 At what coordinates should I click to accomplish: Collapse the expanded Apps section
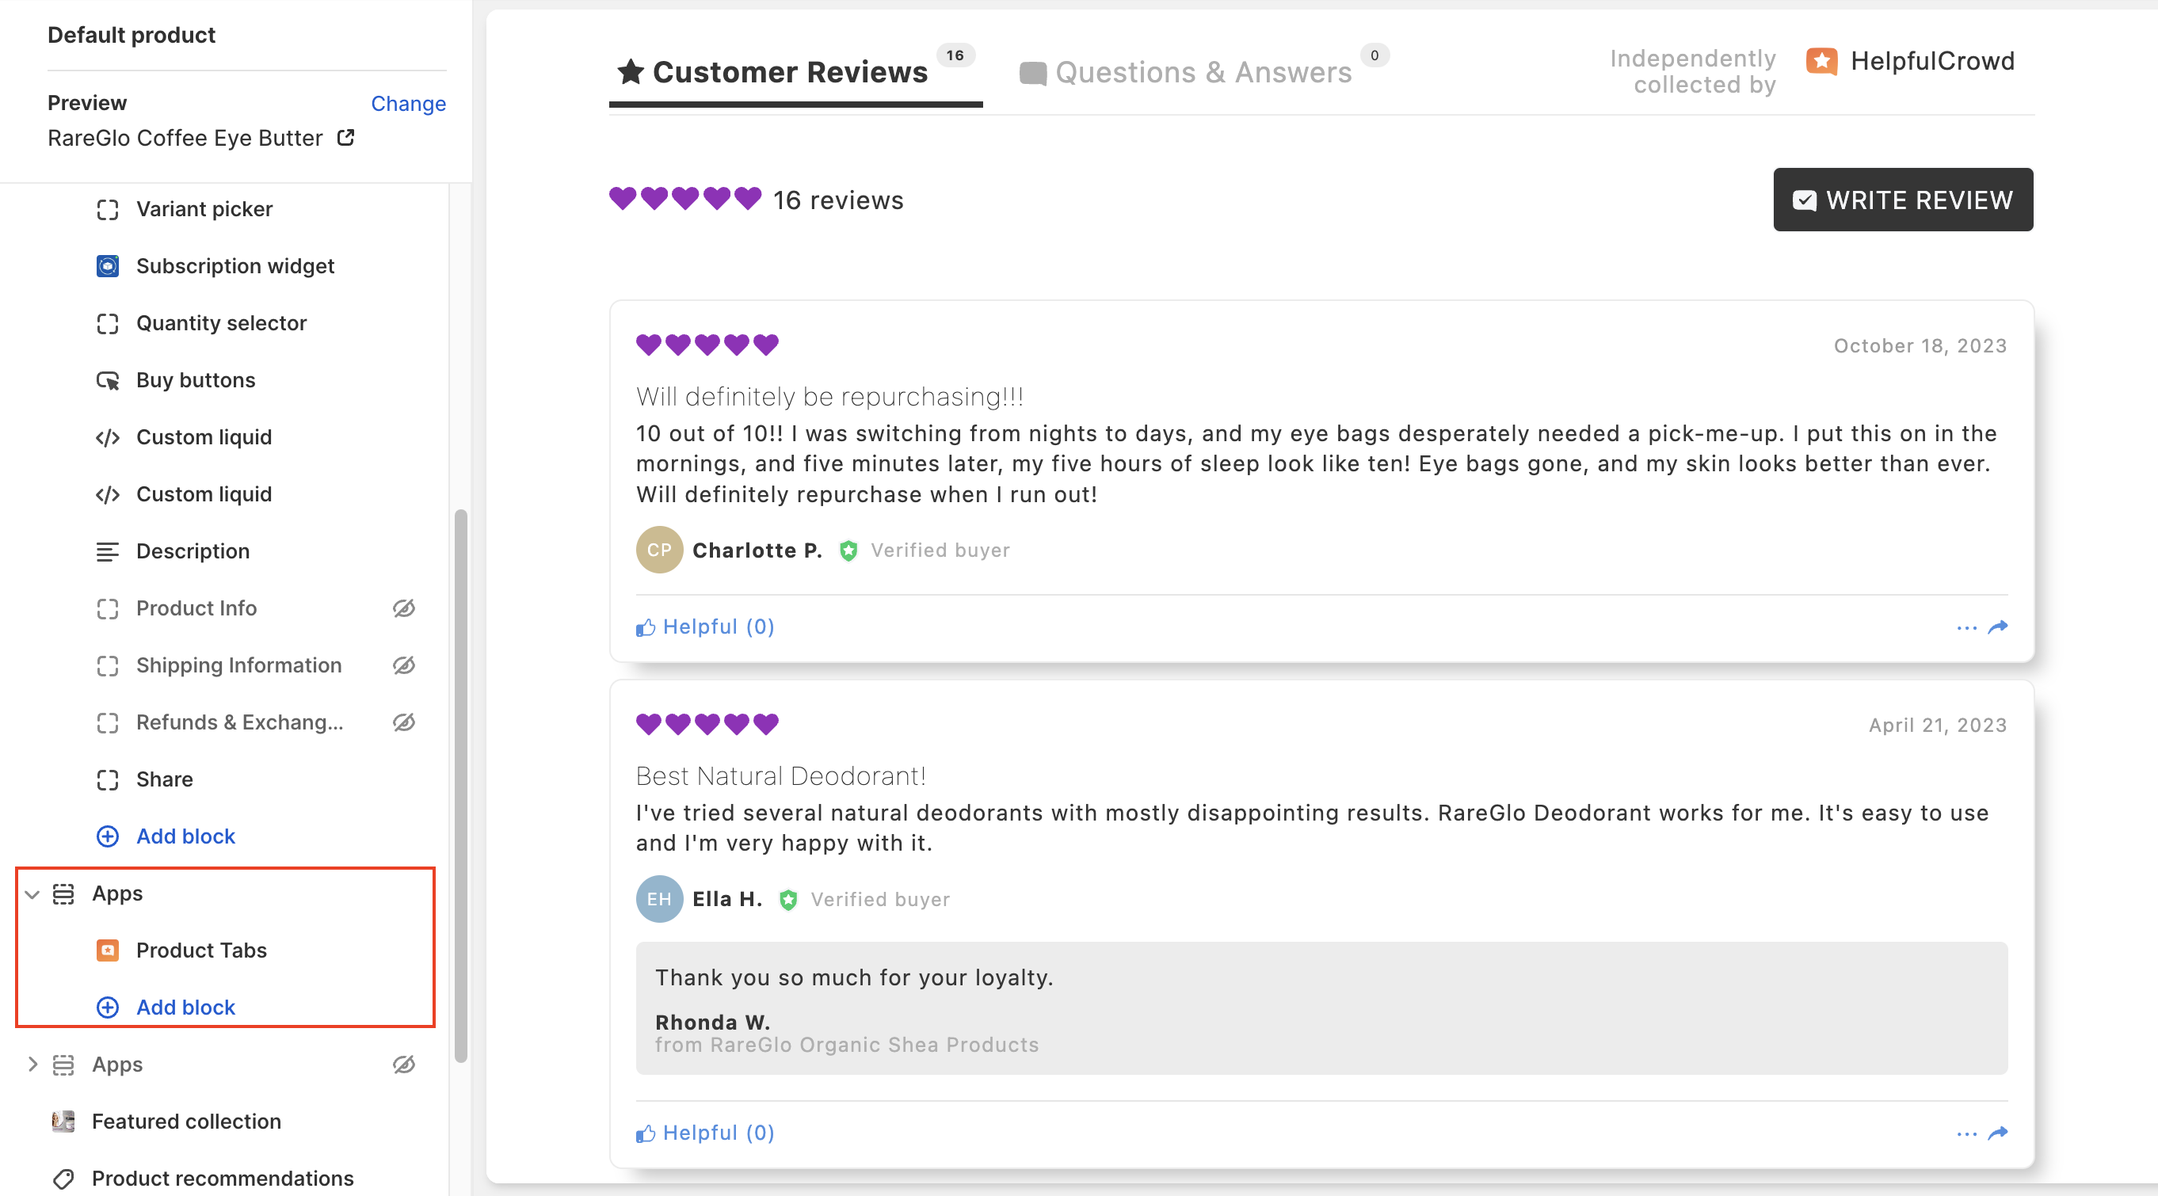pyautogui.click(x=32, y=893)
